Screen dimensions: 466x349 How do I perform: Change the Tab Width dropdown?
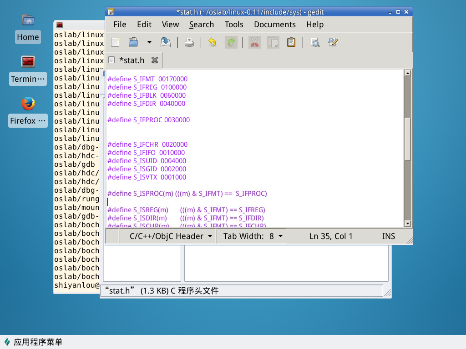253,236
